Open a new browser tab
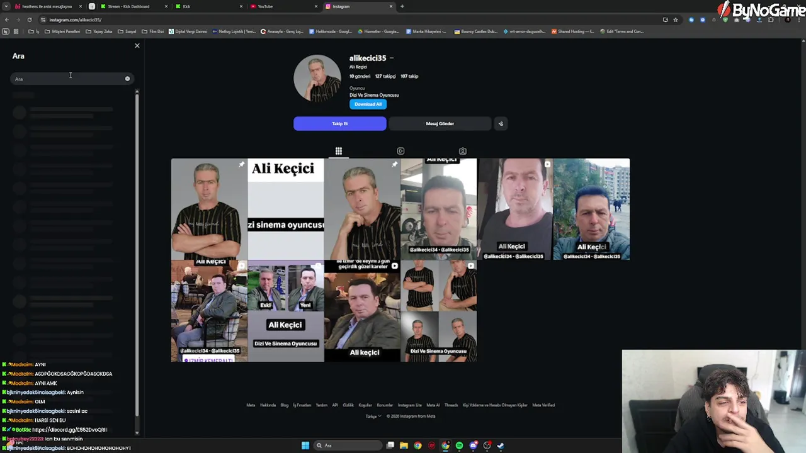The image size is (806, 453). pos(402,6)
